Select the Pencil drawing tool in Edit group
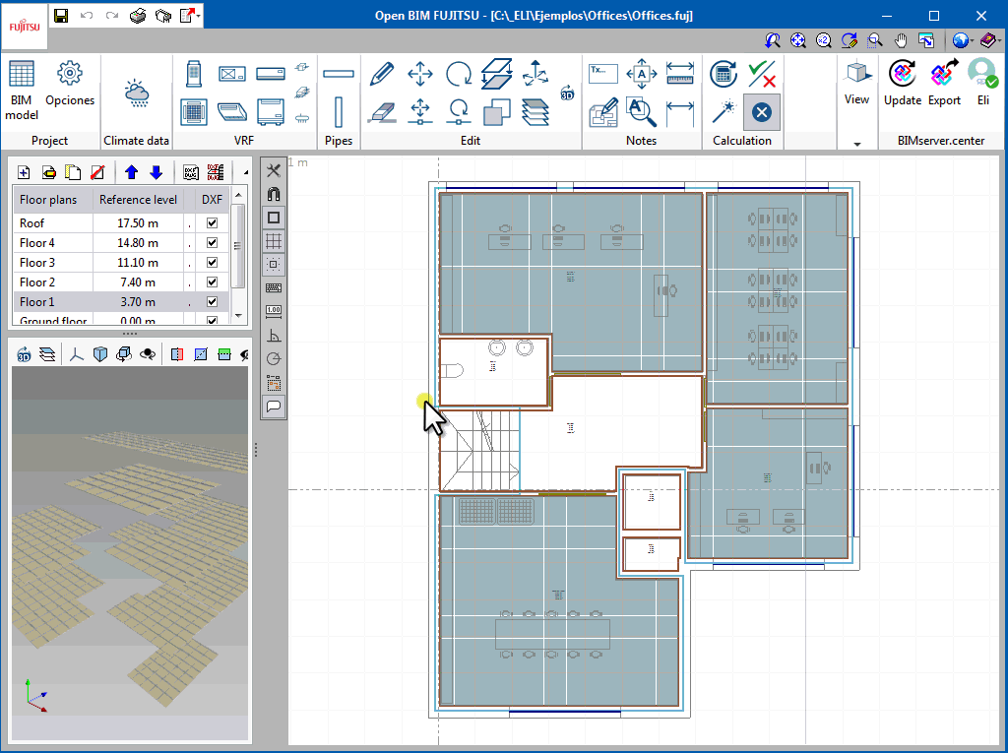 coord(382,74)
